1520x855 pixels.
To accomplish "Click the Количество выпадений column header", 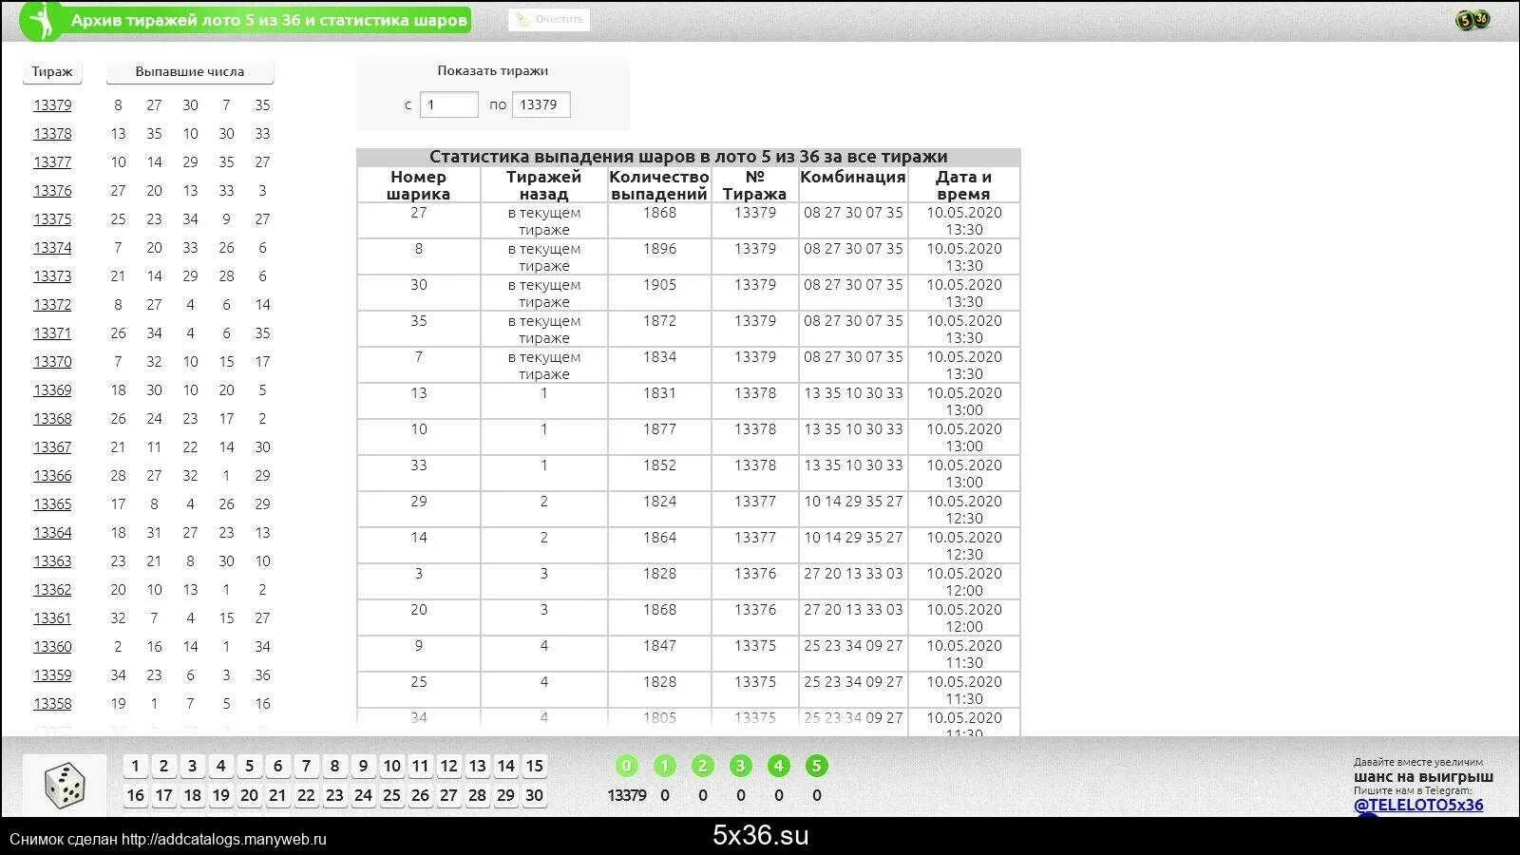I will pos(659,185).
